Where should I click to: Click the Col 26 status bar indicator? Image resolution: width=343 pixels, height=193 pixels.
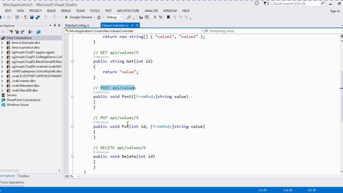click(x=288, y=190)
